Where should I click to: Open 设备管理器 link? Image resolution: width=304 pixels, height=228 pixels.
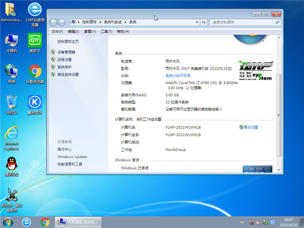click(66, 52)
